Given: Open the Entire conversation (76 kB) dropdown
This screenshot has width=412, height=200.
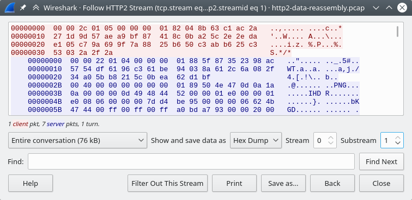Looking at the screenshot, I should [x=77, y=141].
